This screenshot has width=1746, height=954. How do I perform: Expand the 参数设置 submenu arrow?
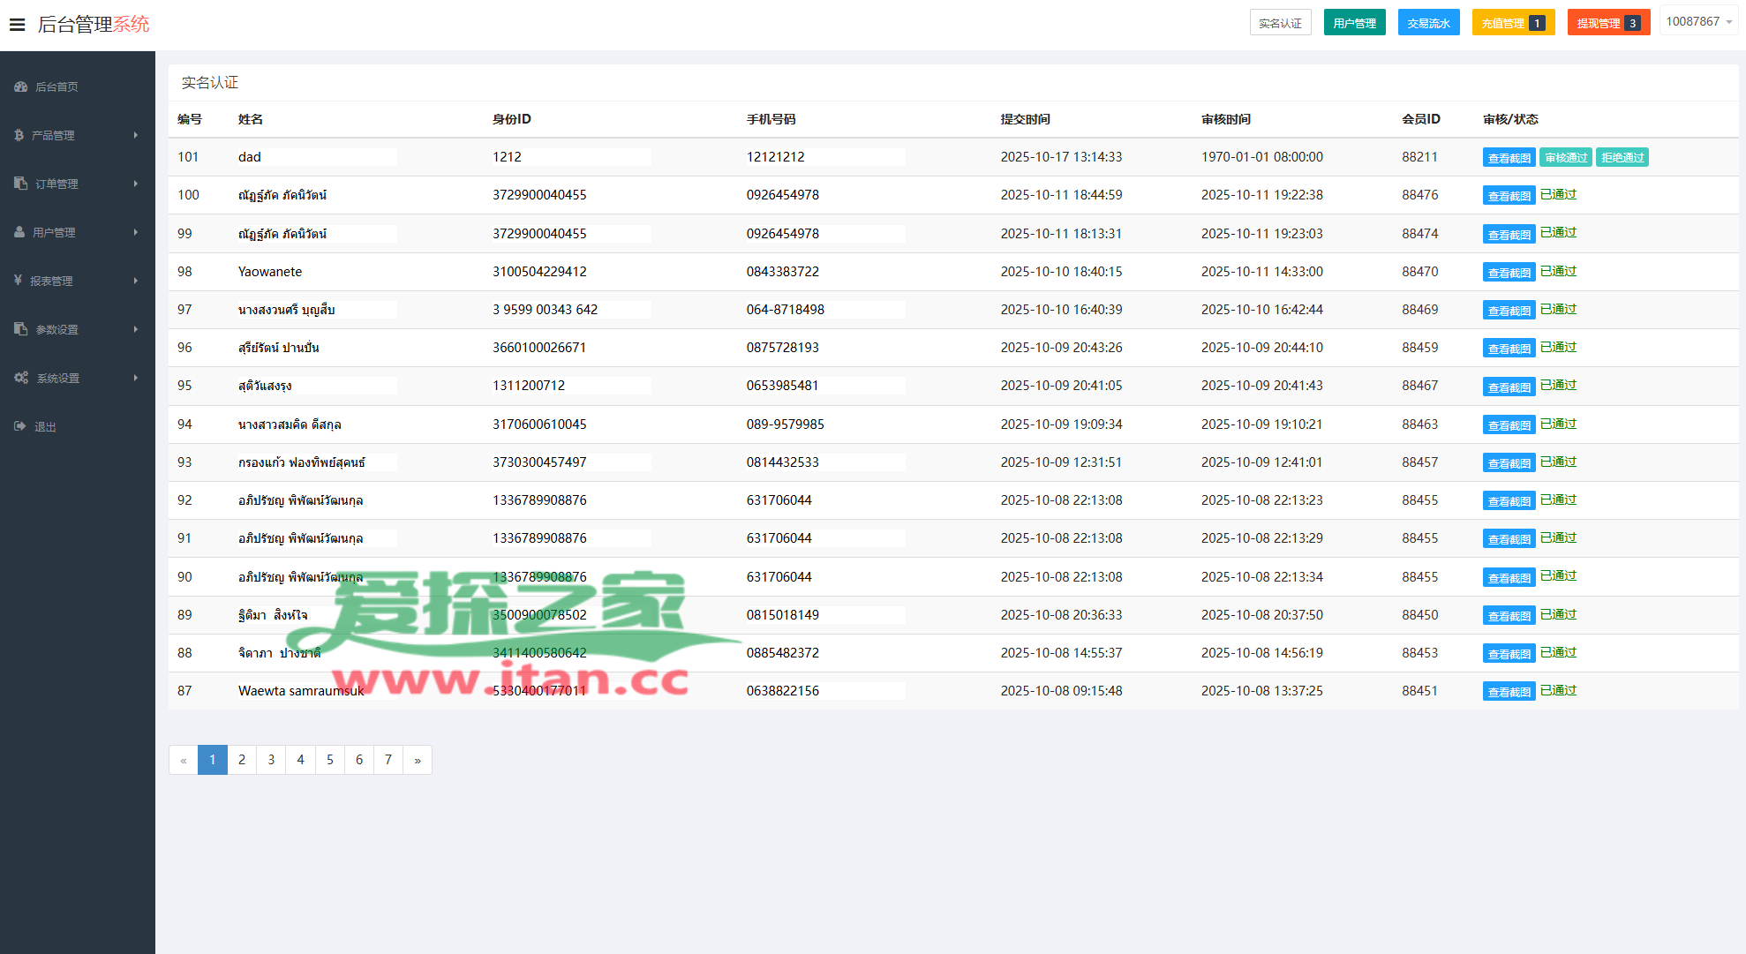[x=136, y=329]
